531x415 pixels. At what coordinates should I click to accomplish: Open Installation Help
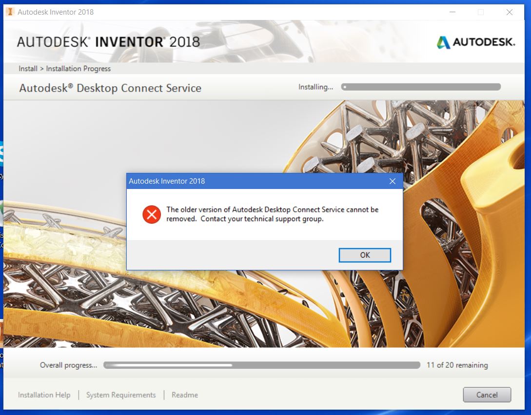click(44, 395)
